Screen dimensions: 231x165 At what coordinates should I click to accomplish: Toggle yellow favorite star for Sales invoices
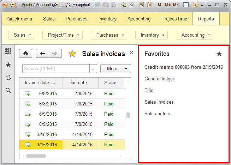click(72, 54)
